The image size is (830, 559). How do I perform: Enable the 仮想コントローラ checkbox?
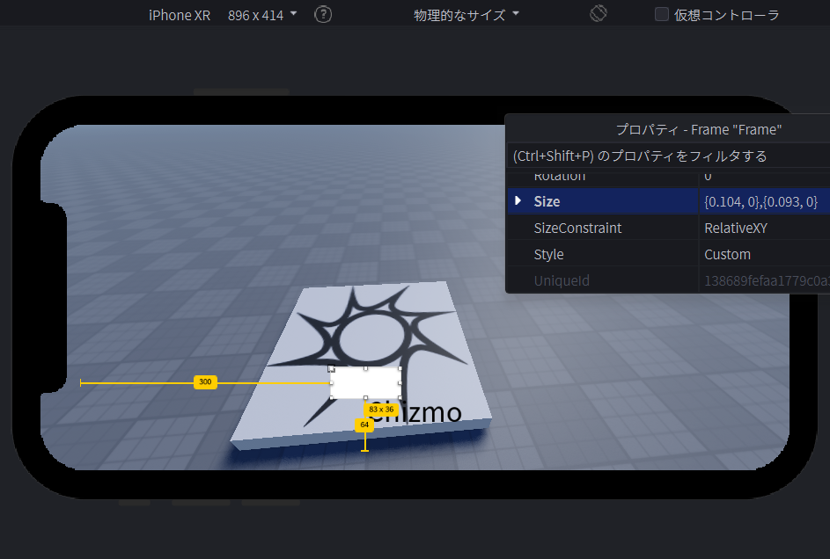click(x=662, y=14)
